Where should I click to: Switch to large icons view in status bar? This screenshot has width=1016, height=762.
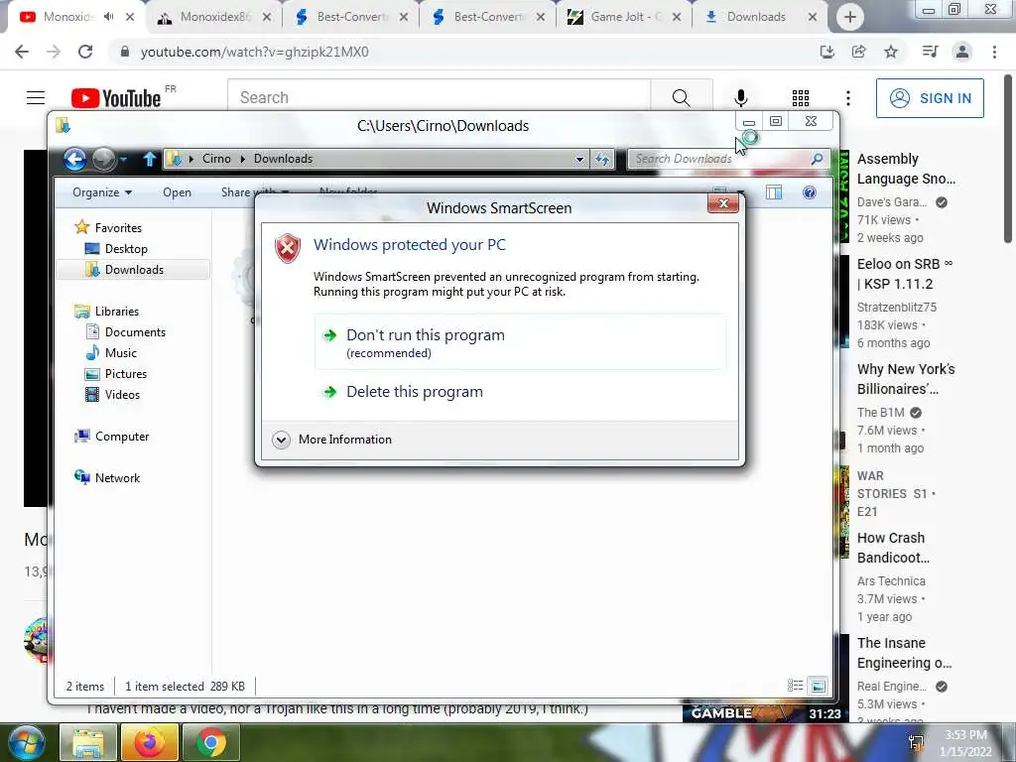(819, 686)
